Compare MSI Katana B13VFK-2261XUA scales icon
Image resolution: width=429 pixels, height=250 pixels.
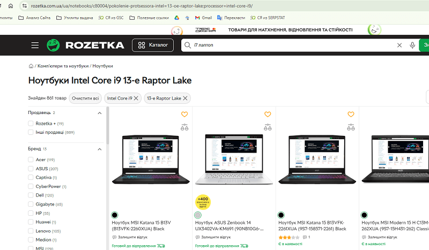(x=351, y=127)
